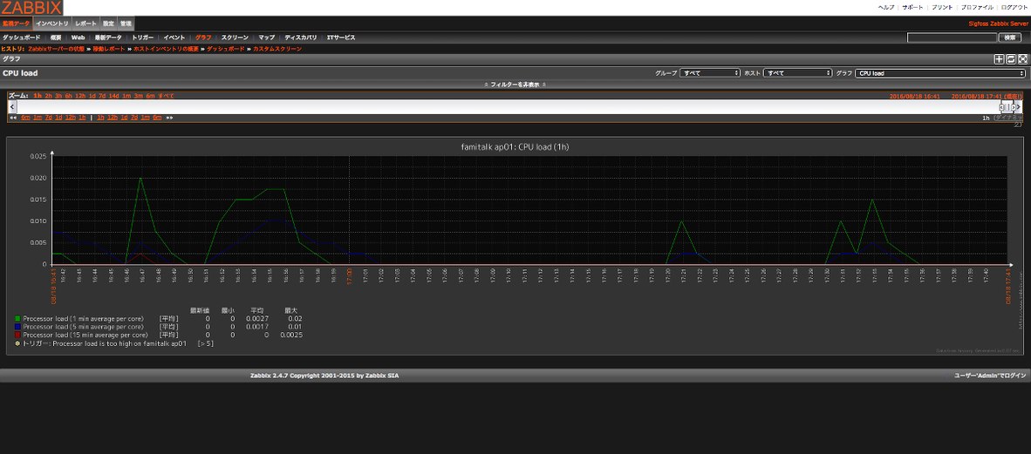Image resolution: width=1031 pixels, height=454 pixels.
Task: Click the ZABBIX logo
Action: coord(31,8)
